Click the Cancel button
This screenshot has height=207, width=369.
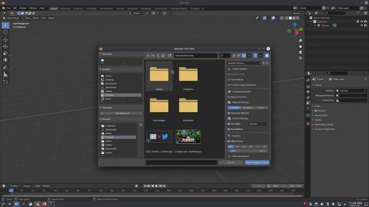pos(231,163)
